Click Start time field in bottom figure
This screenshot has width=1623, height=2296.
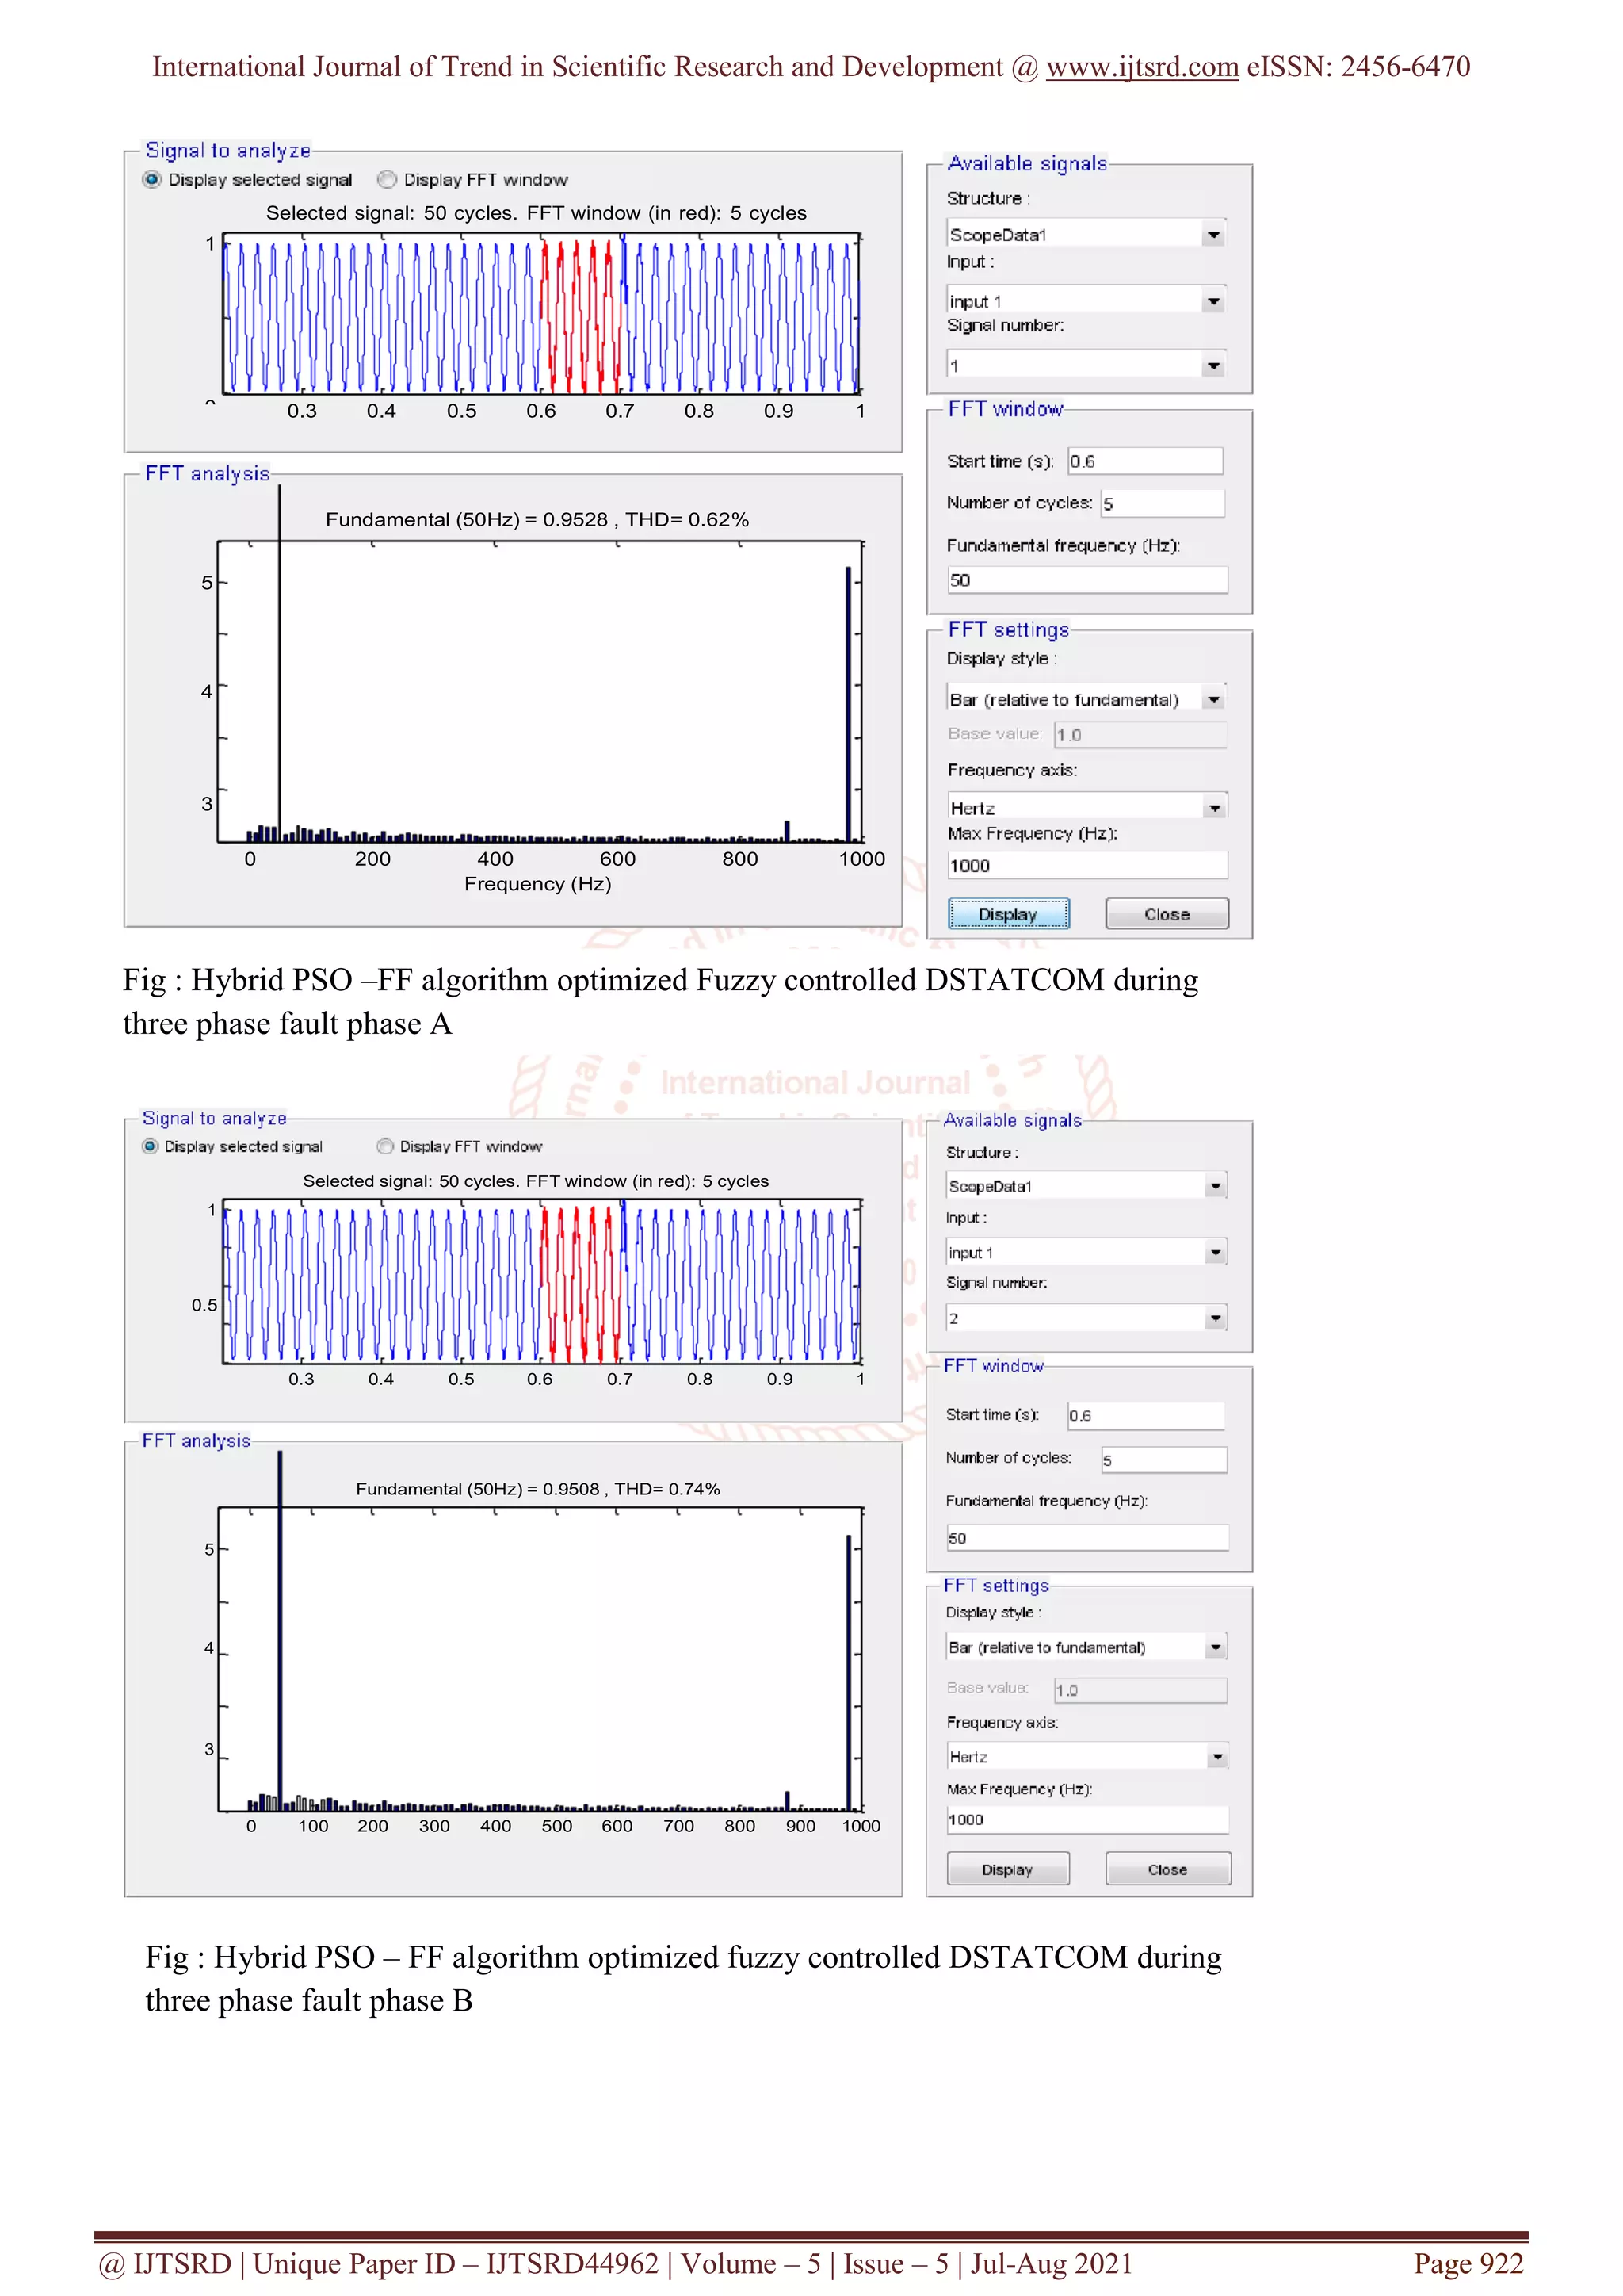coord(1145,1415)
